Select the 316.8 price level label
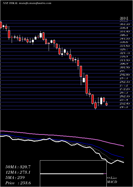This screenshot has width=133, height=187. [124, 57]
